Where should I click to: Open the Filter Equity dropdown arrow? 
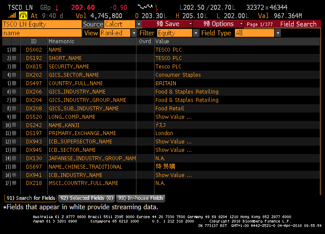196,33
